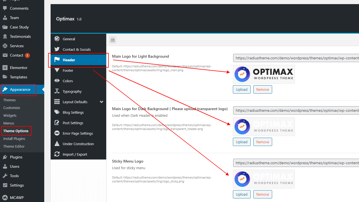This screenshot has height=202, width=359.
Task: Click the Tools wrench icon
Action: click(5, 176)
